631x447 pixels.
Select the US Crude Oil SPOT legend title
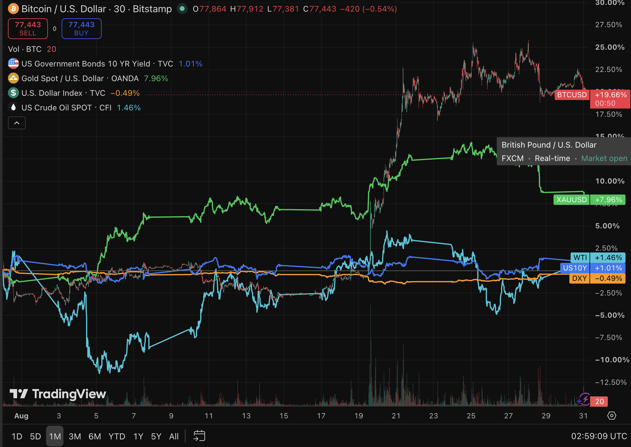[x=67, y=107]
